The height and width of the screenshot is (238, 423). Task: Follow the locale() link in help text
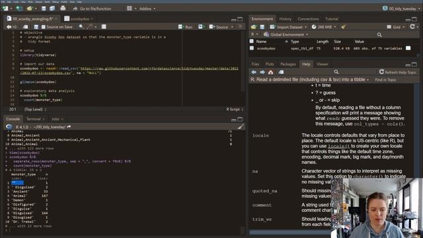338,146
